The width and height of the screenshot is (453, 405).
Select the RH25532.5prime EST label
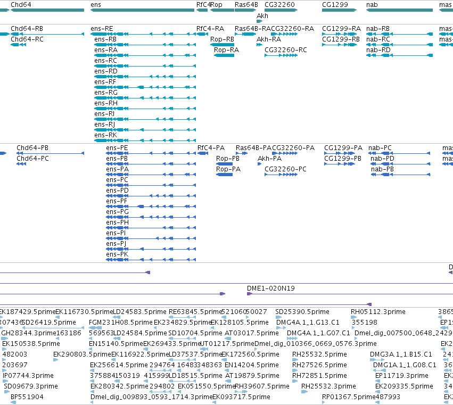(x=319, y=354)
